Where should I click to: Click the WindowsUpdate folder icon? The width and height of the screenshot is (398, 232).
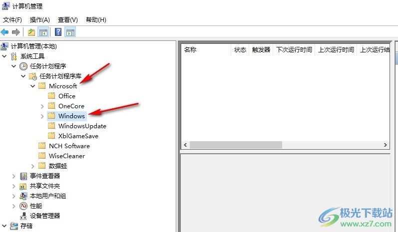(x=51, y=126)
